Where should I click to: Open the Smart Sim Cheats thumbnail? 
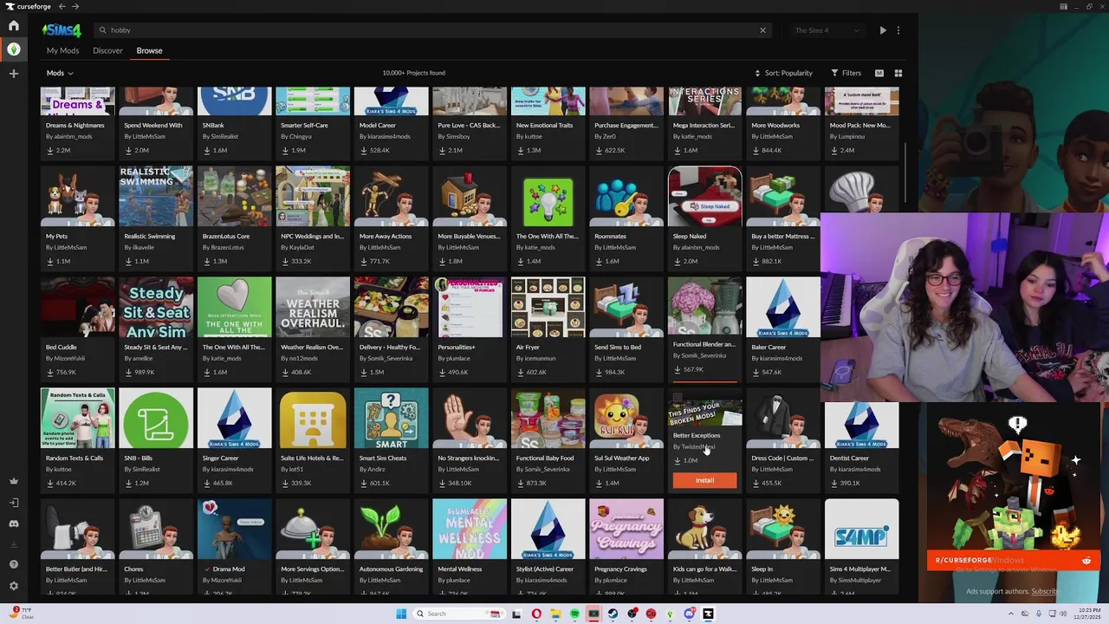coord(391,419)
